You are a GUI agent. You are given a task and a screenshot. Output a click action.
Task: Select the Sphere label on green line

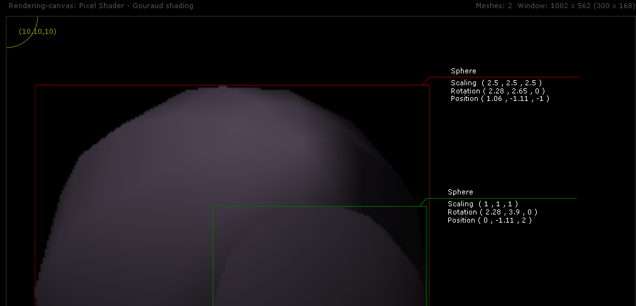point(460,192)
